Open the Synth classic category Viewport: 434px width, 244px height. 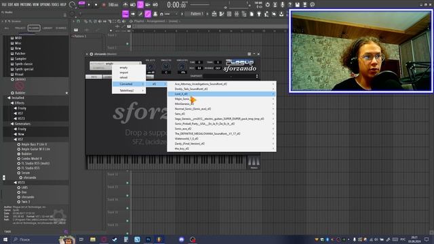[24, 64]
